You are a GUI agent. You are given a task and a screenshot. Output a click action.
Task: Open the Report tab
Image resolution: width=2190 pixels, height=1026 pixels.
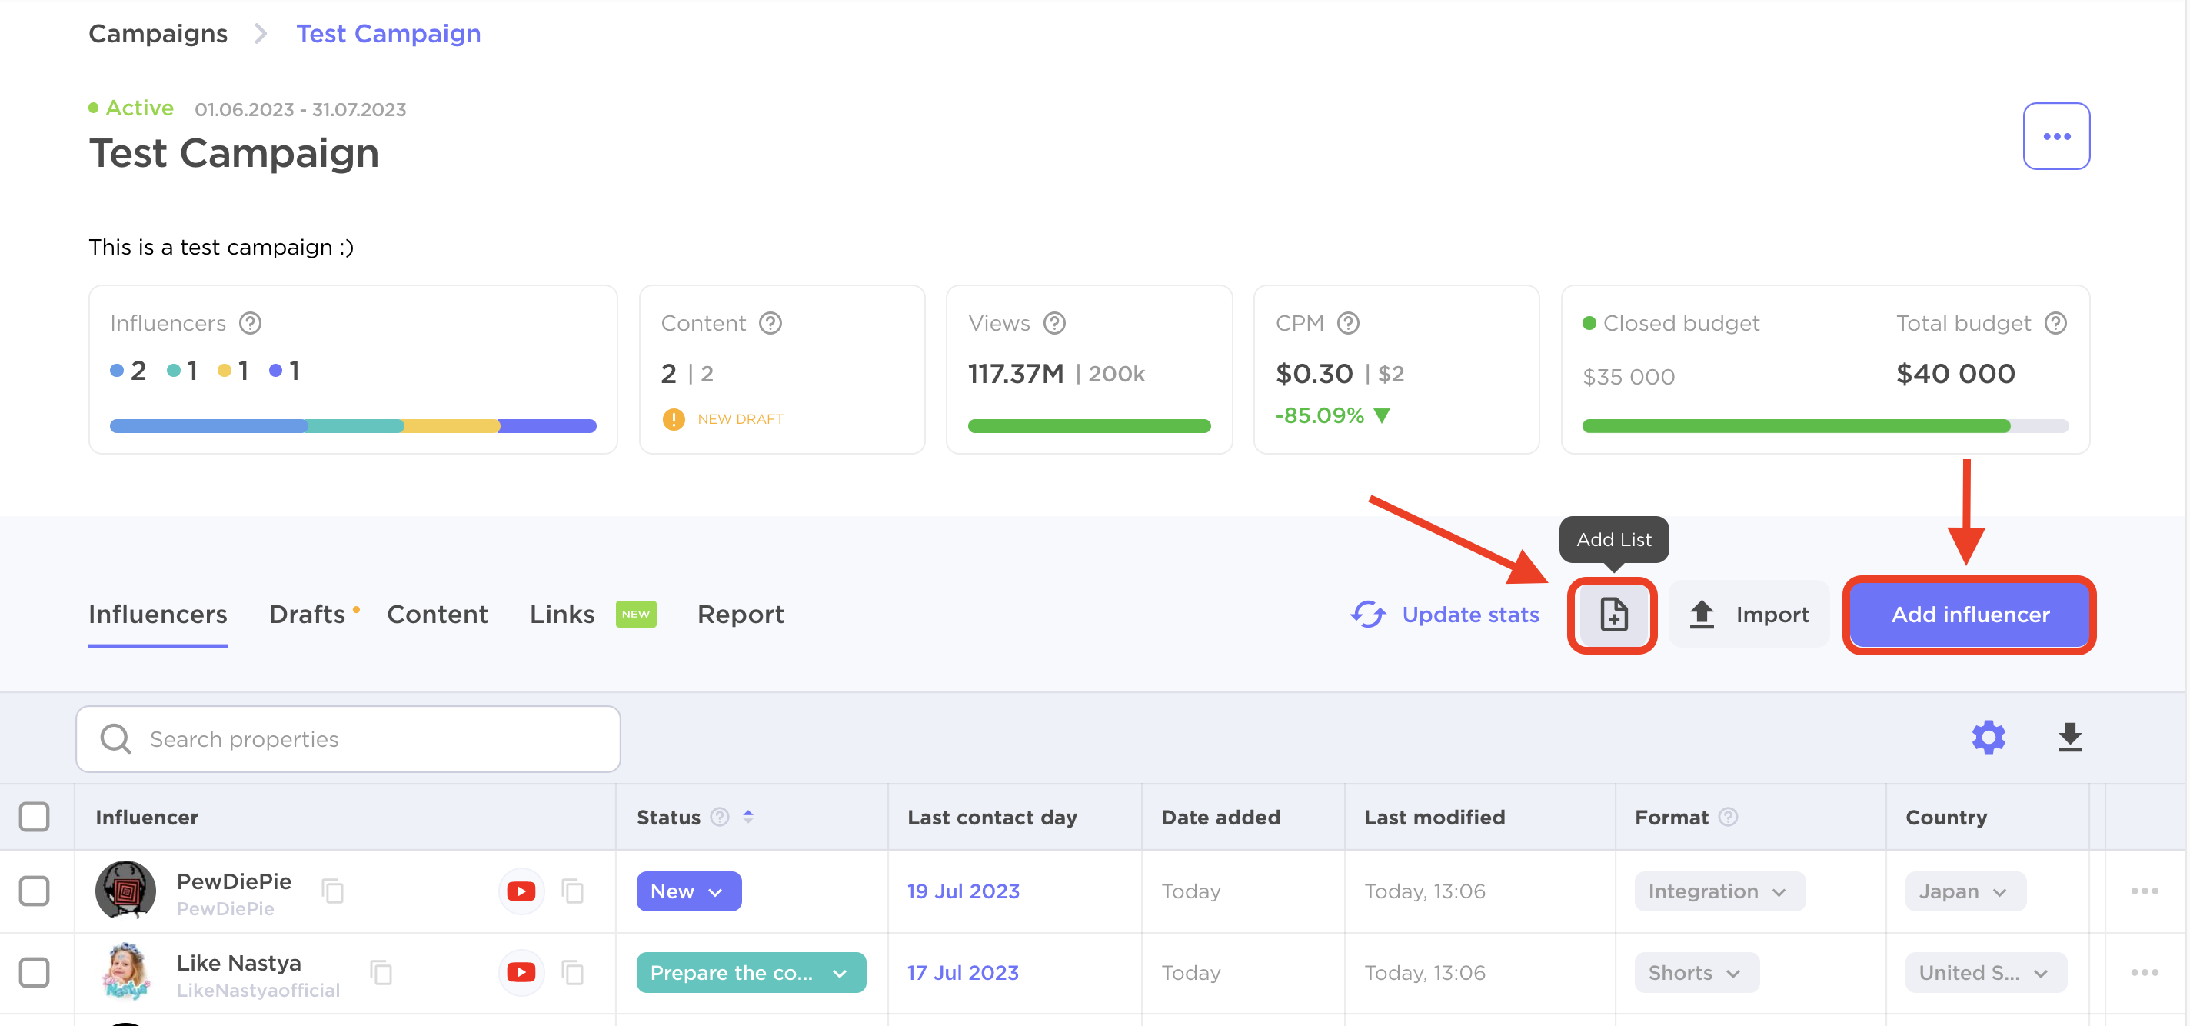pyautogui.click(x=741, y=614)
